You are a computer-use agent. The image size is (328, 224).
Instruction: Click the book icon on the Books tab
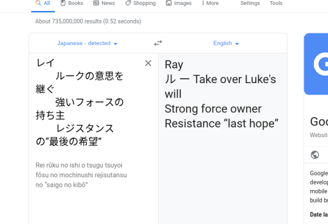pyautogui.click(x=63, y=3)
